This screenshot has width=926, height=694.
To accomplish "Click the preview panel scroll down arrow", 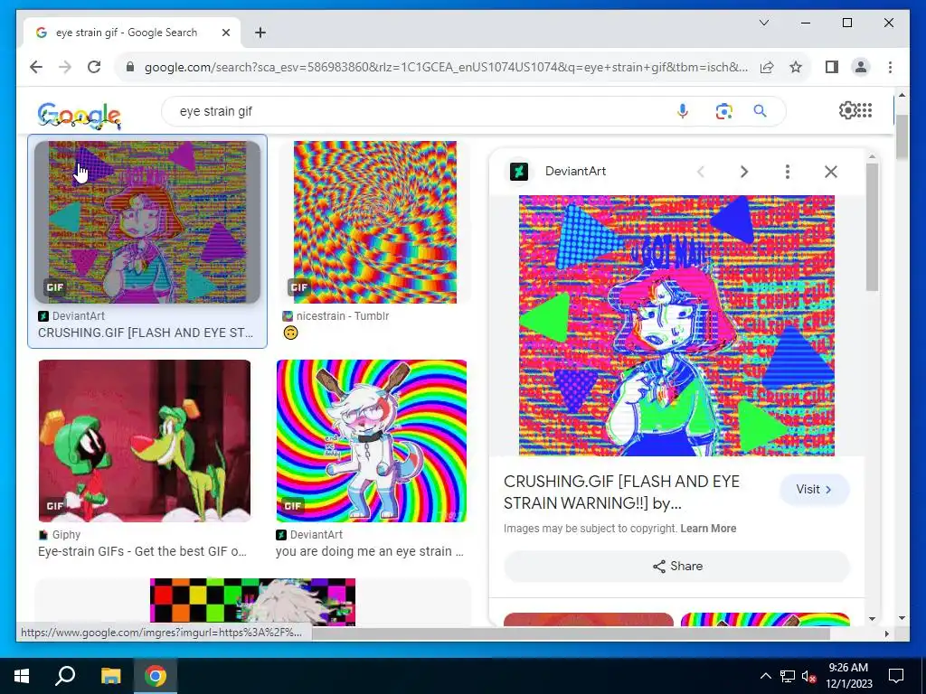I will pyautogui.click(x=873, y=619).
